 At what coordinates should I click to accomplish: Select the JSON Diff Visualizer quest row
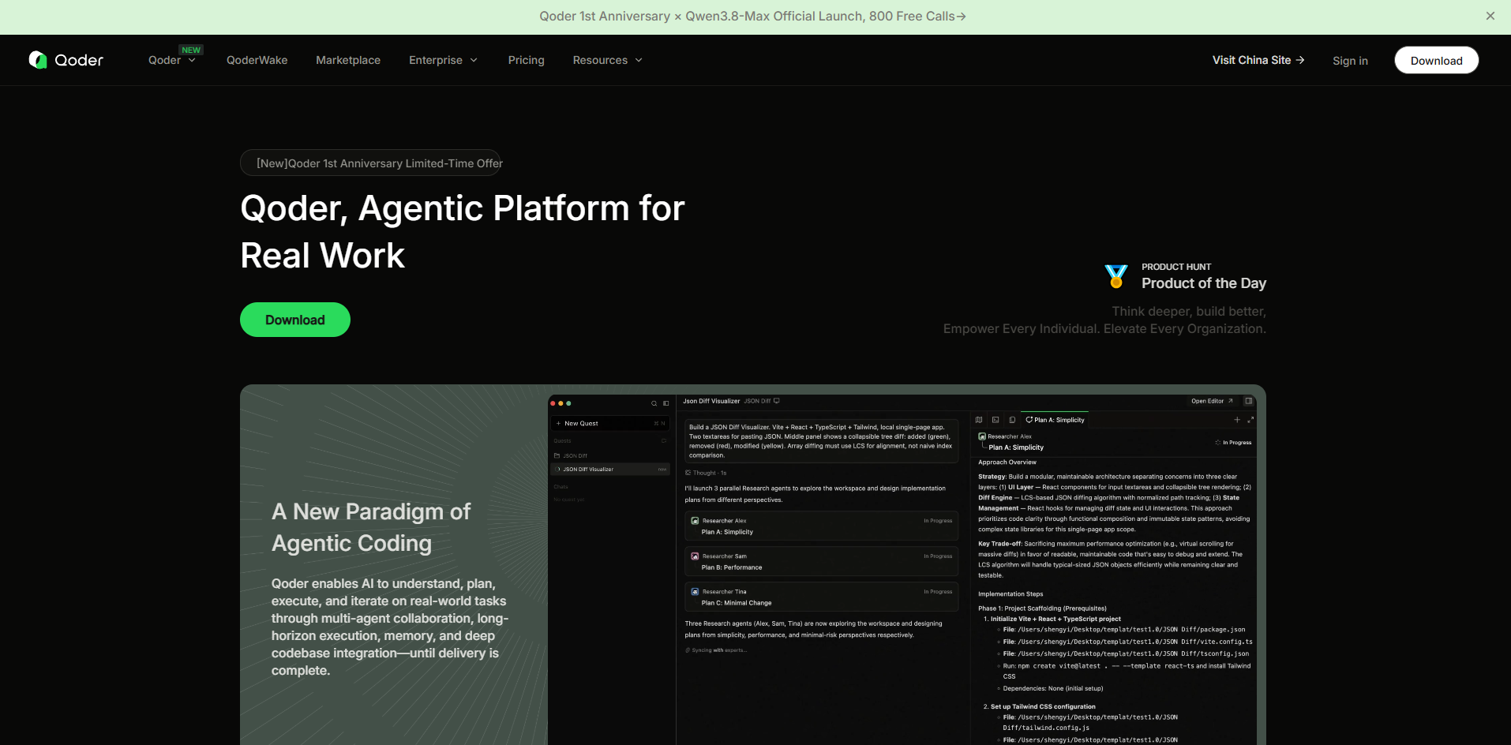[x=610, y=469]
